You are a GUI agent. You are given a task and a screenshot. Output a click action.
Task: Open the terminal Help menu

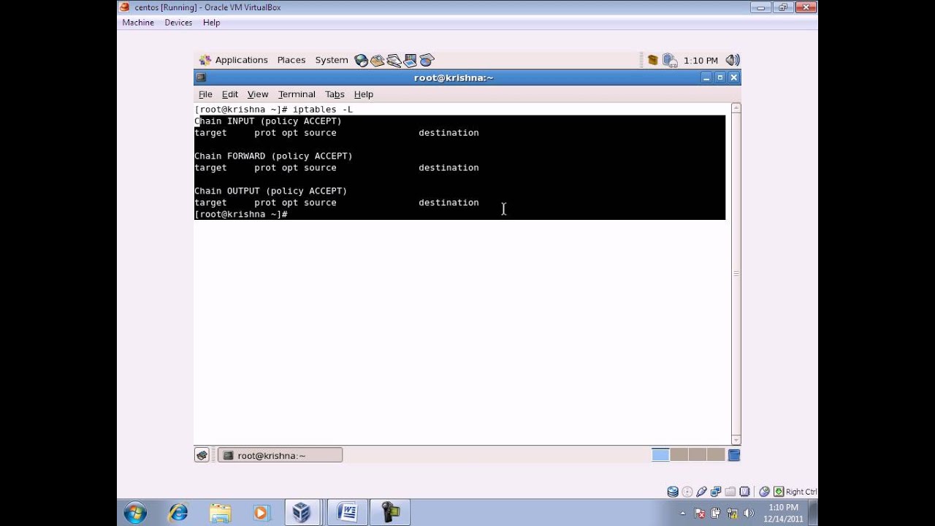[364, 94]
